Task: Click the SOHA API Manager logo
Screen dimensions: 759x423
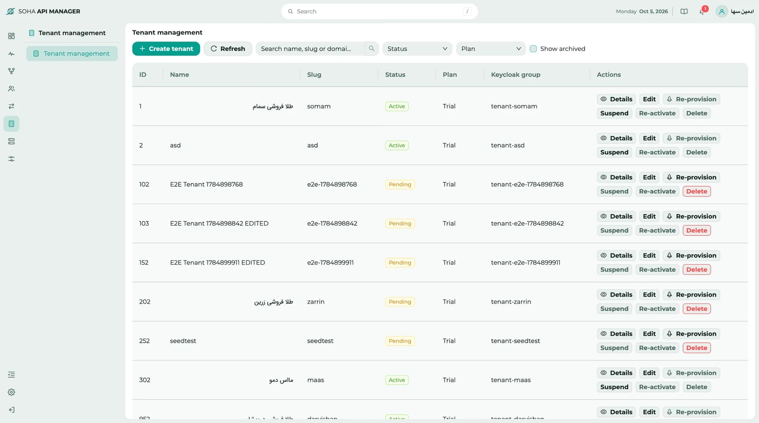Action: (x=43, y=11)
